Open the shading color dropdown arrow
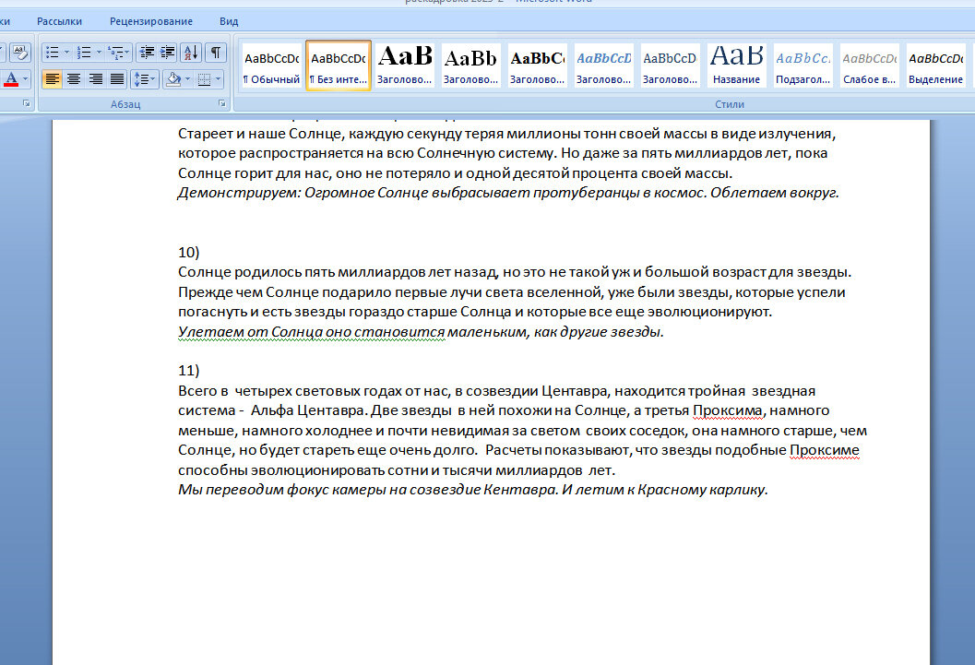The width and height of the screenshot is (975, 665). click(188, 79)
